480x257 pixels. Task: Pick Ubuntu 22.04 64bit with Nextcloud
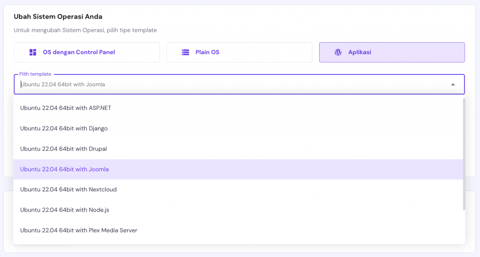tap(68, 190)
